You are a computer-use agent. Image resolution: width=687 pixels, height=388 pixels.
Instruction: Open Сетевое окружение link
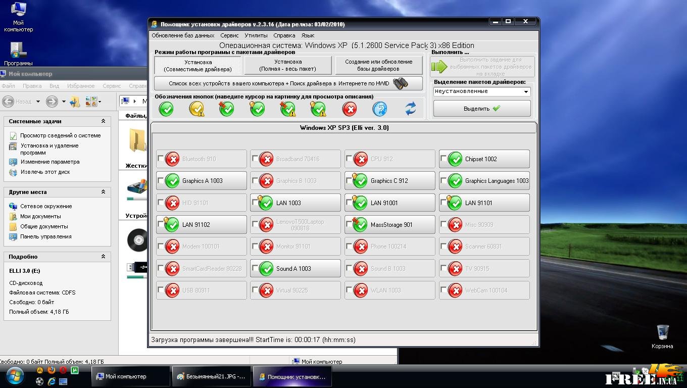(x=46, y=206)
